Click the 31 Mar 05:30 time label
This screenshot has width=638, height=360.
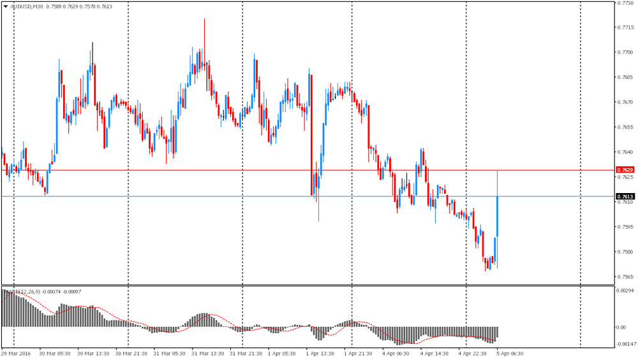coord(169,354)
